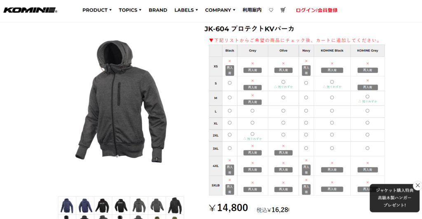
Task: Open the COMPANY dropdown menu
Action: (x=220, y=10)
